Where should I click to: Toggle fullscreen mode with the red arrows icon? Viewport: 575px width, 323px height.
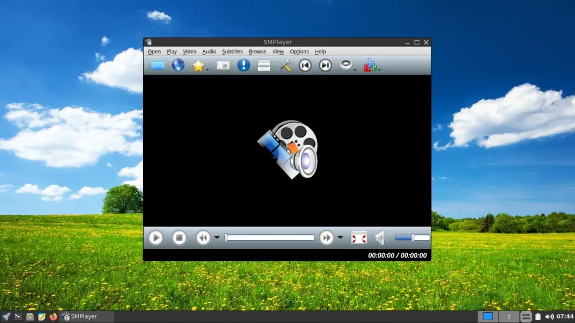coord(359,238)
